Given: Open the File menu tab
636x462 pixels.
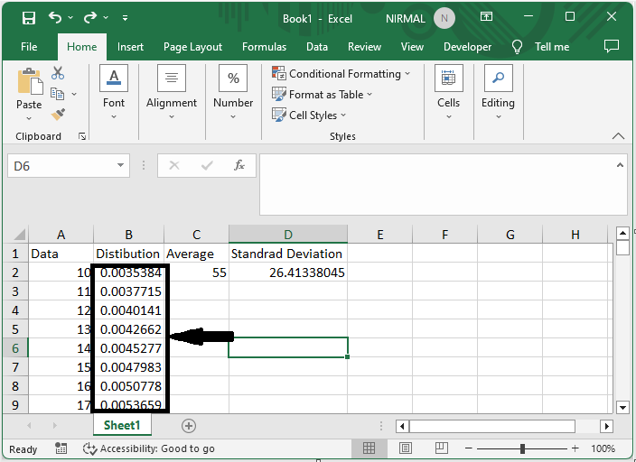Looking at the screenshot, I should click(29, 47).
